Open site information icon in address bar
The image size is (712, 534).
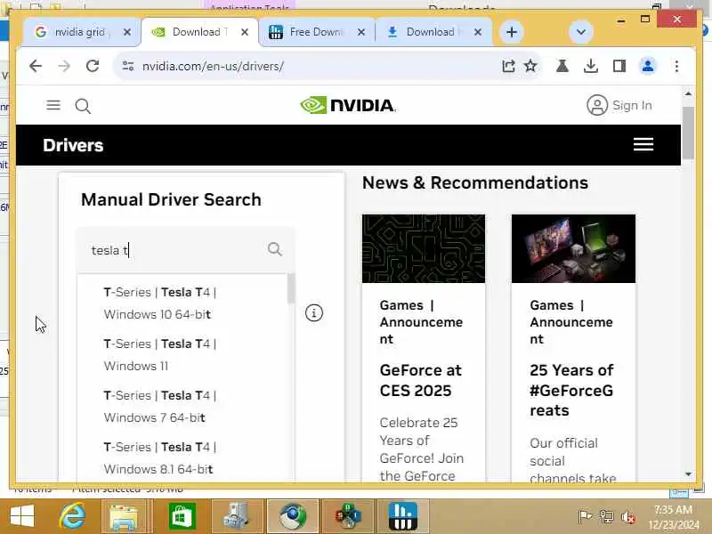[x=128, y=66]
